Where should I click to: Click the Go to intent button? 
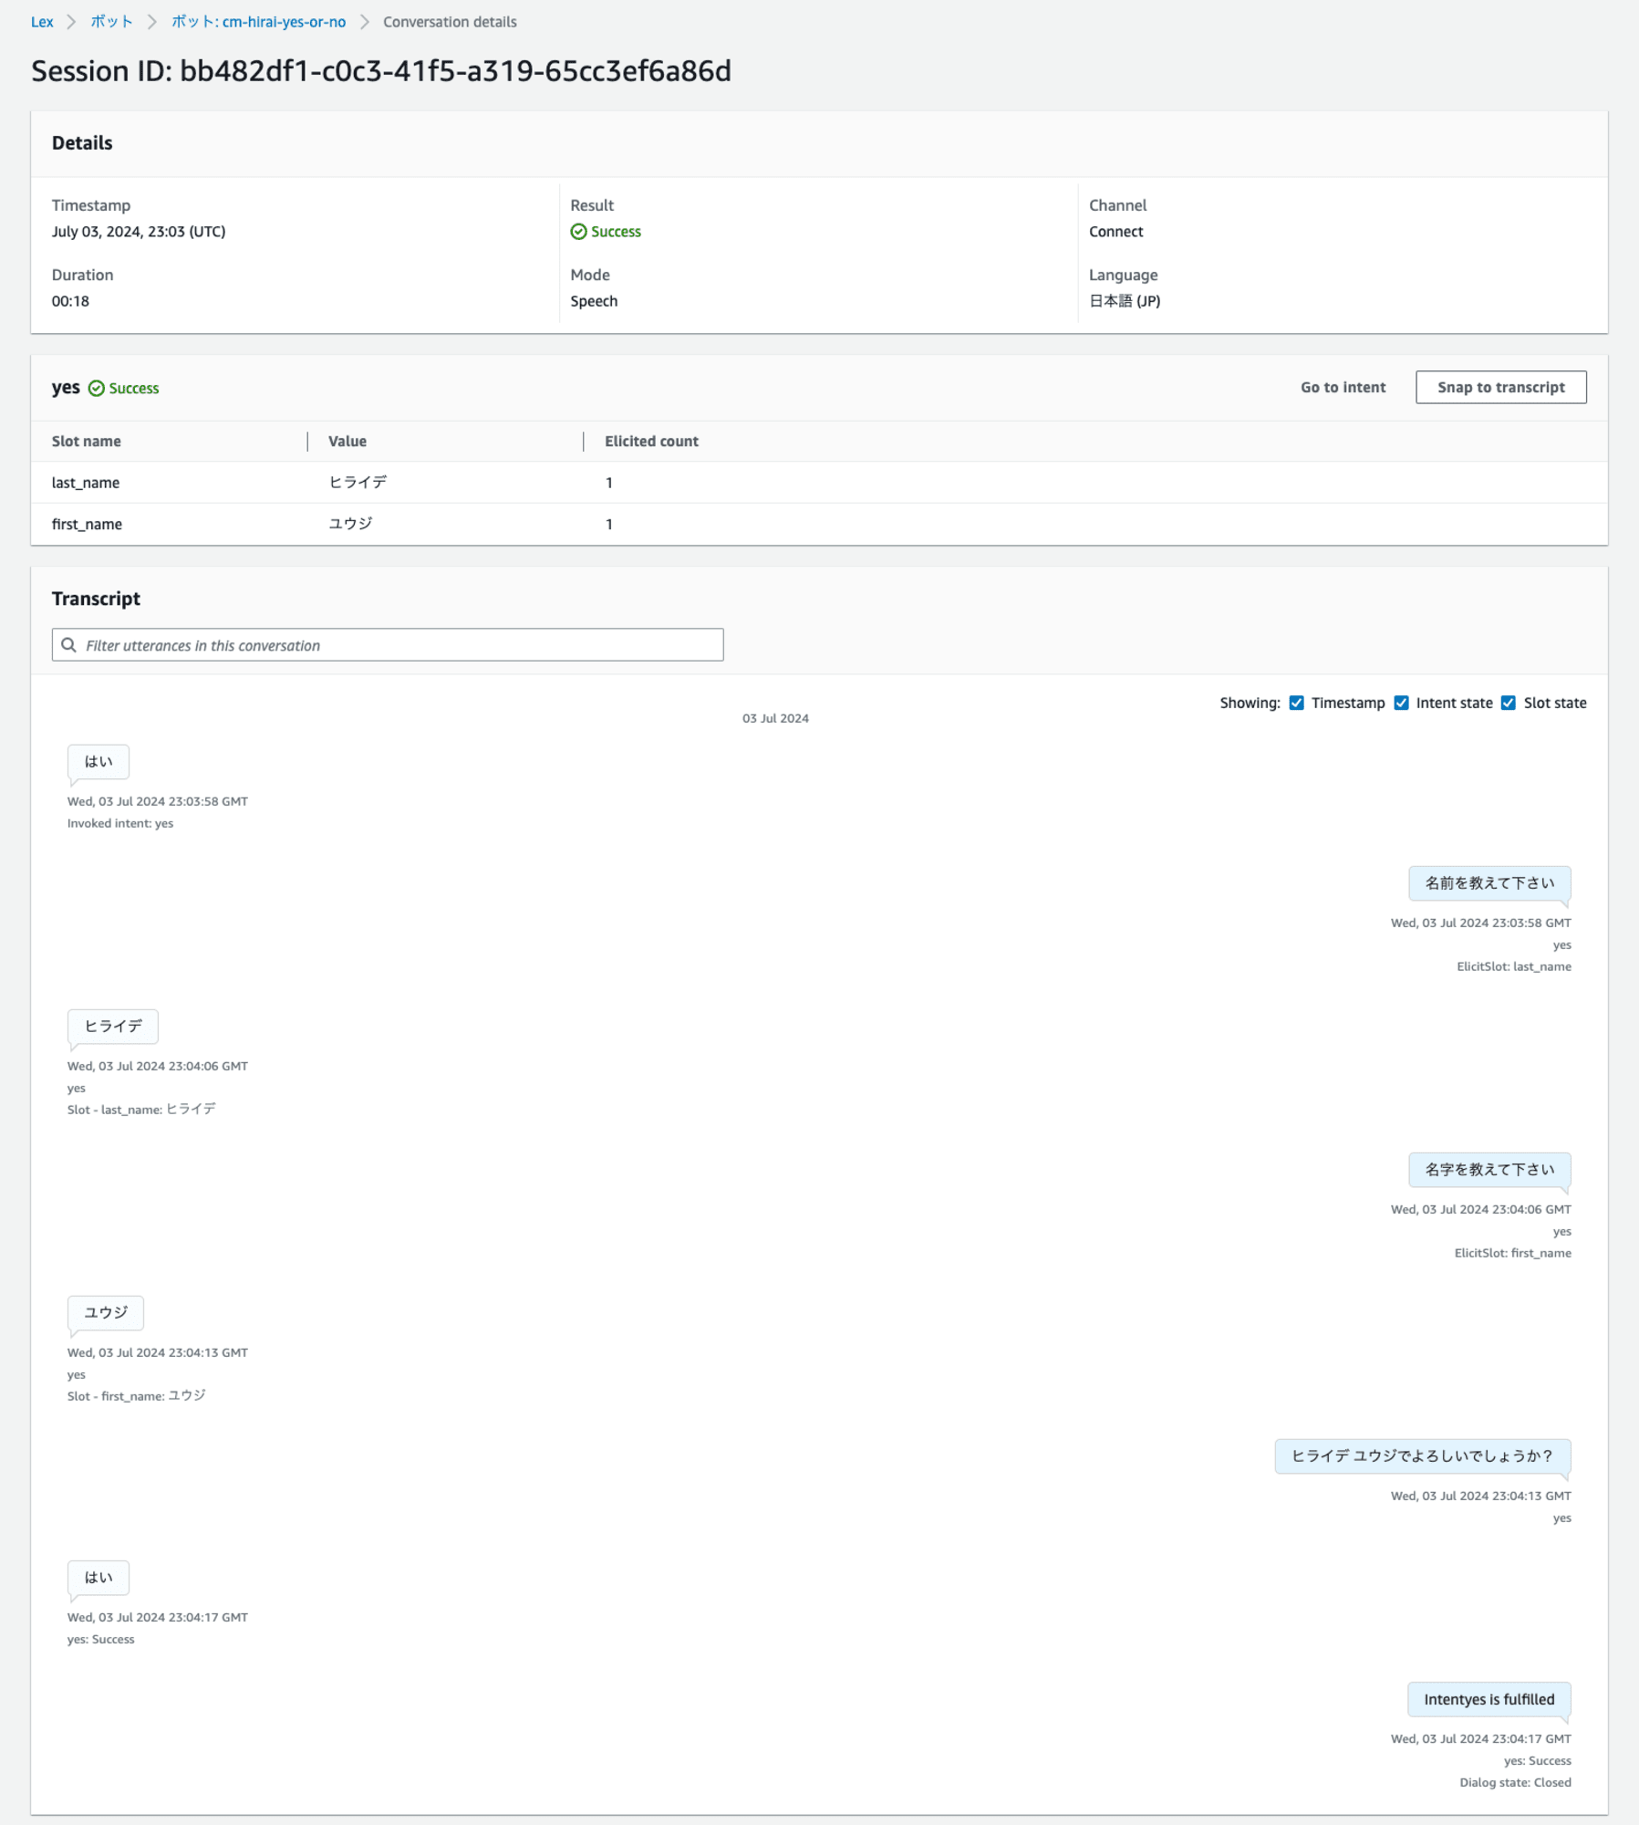click(x=1343, y=387)
